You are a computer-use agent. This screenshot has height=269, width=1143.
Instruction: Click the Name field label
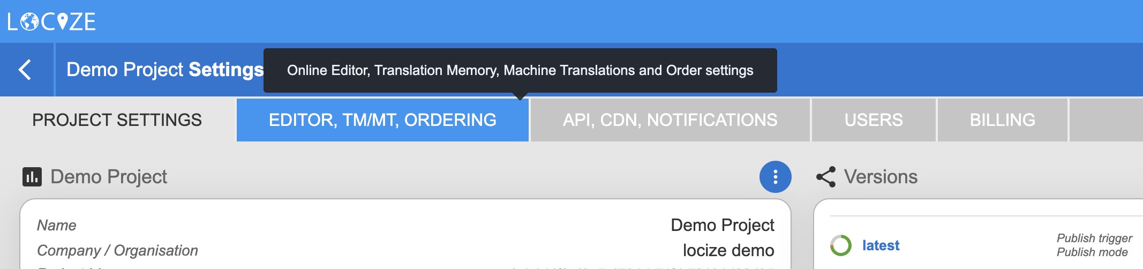tap(56, 225)
